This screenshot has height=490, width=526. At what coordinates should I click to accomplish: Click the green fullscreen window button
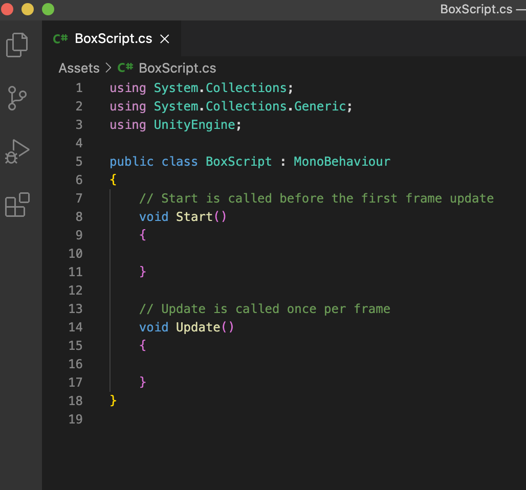click(48, 9)
